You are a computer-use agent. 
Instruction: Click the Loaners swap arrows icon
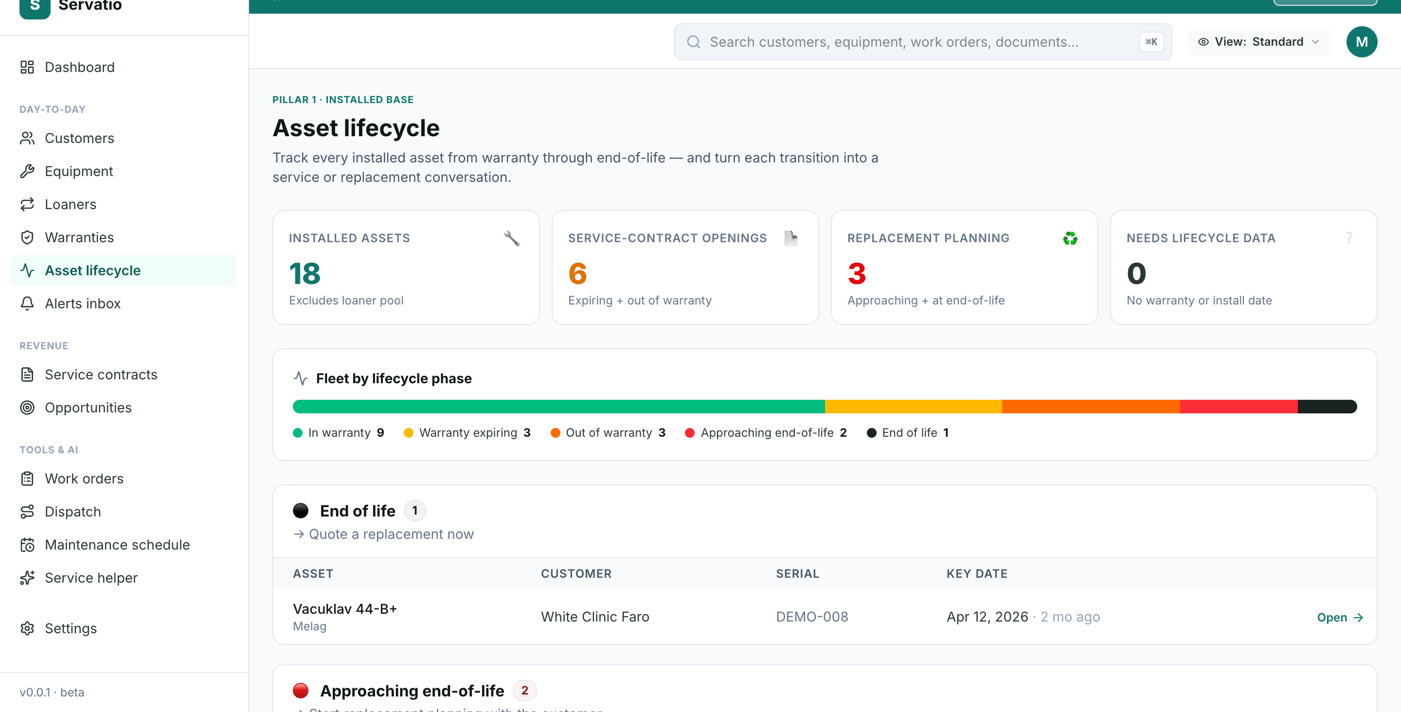27,205
